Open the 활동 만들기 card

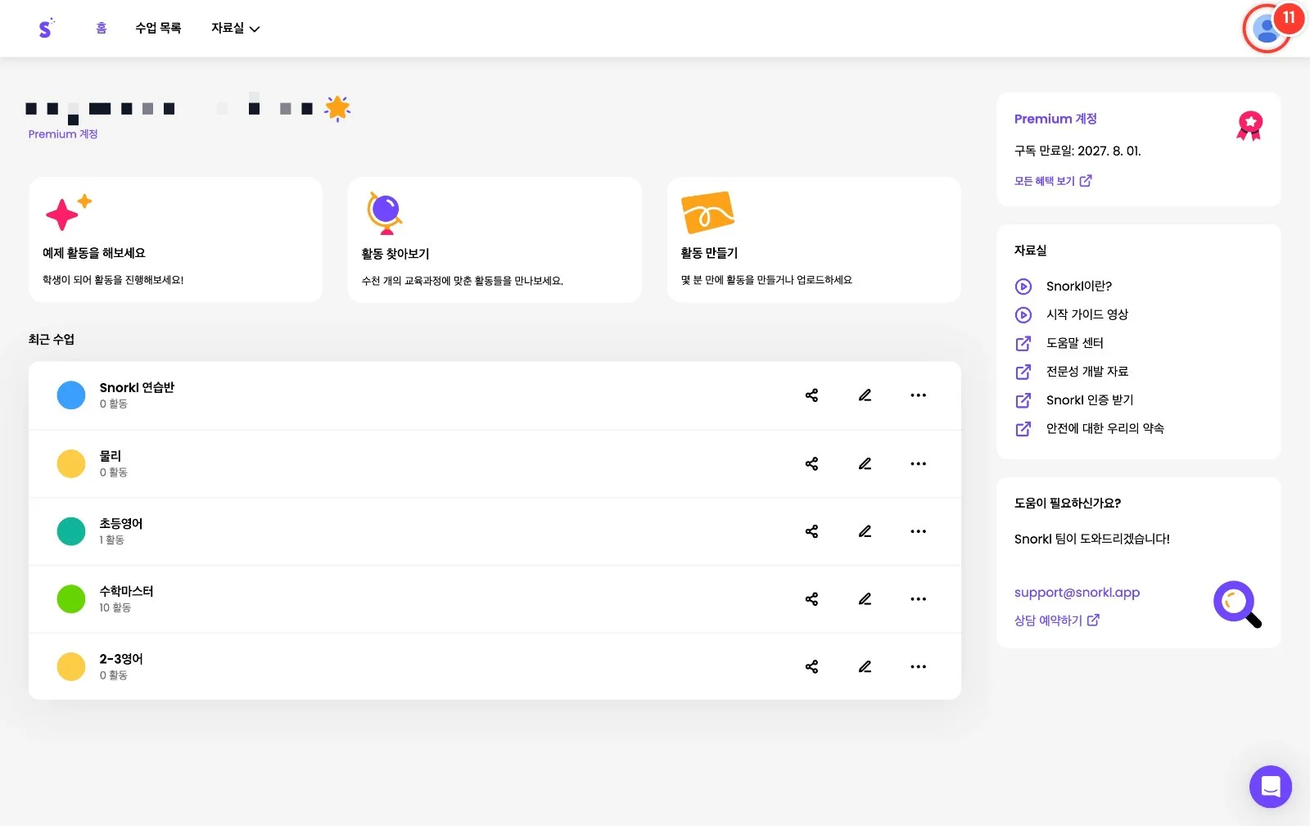pyautogui.click(x=814, y=240)
